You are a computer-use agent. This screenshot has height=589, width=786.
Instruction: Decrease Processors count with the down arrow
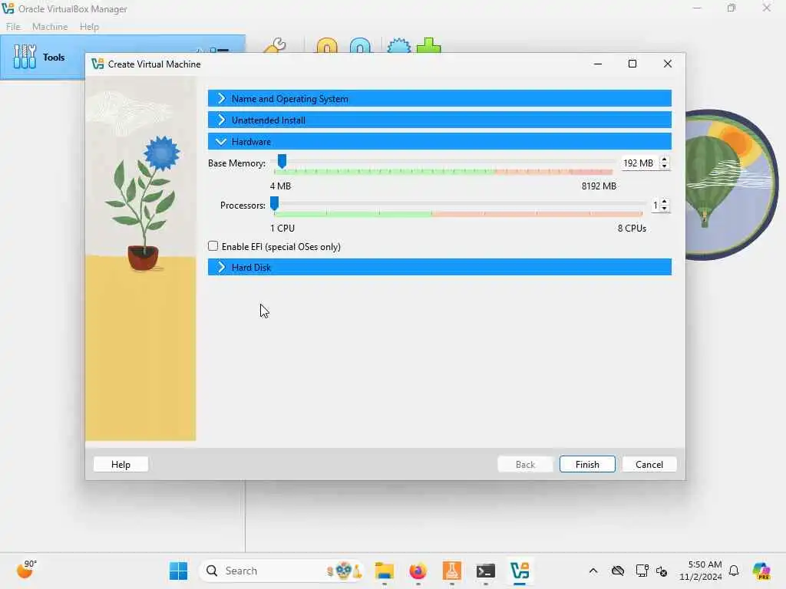pos(665,209)
